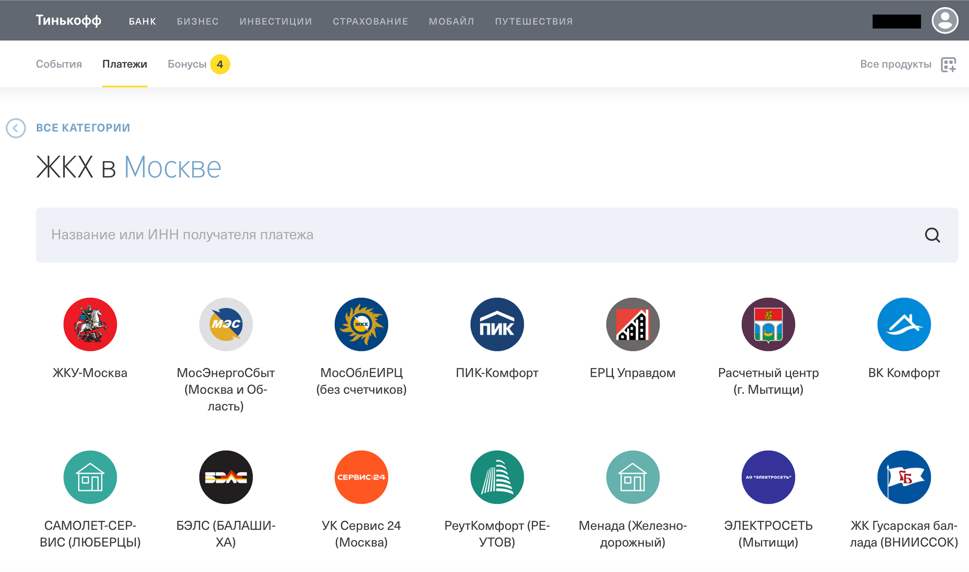Choose the МосОблЕИРЦ sun logo icon
This screenshot has width=969, height=572.
(361, 324)
